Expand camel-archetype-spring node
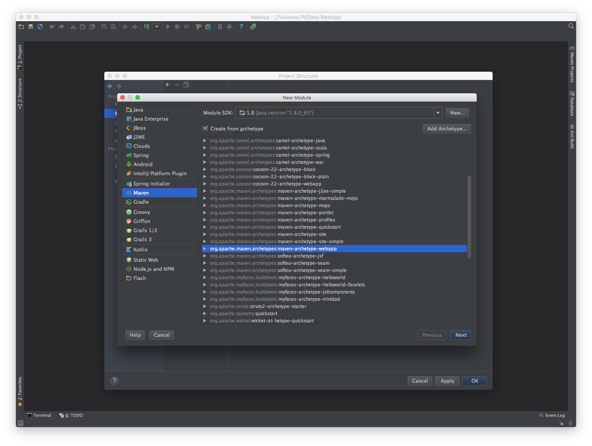This screenshot has width=592, height=446. pos(205,155)
